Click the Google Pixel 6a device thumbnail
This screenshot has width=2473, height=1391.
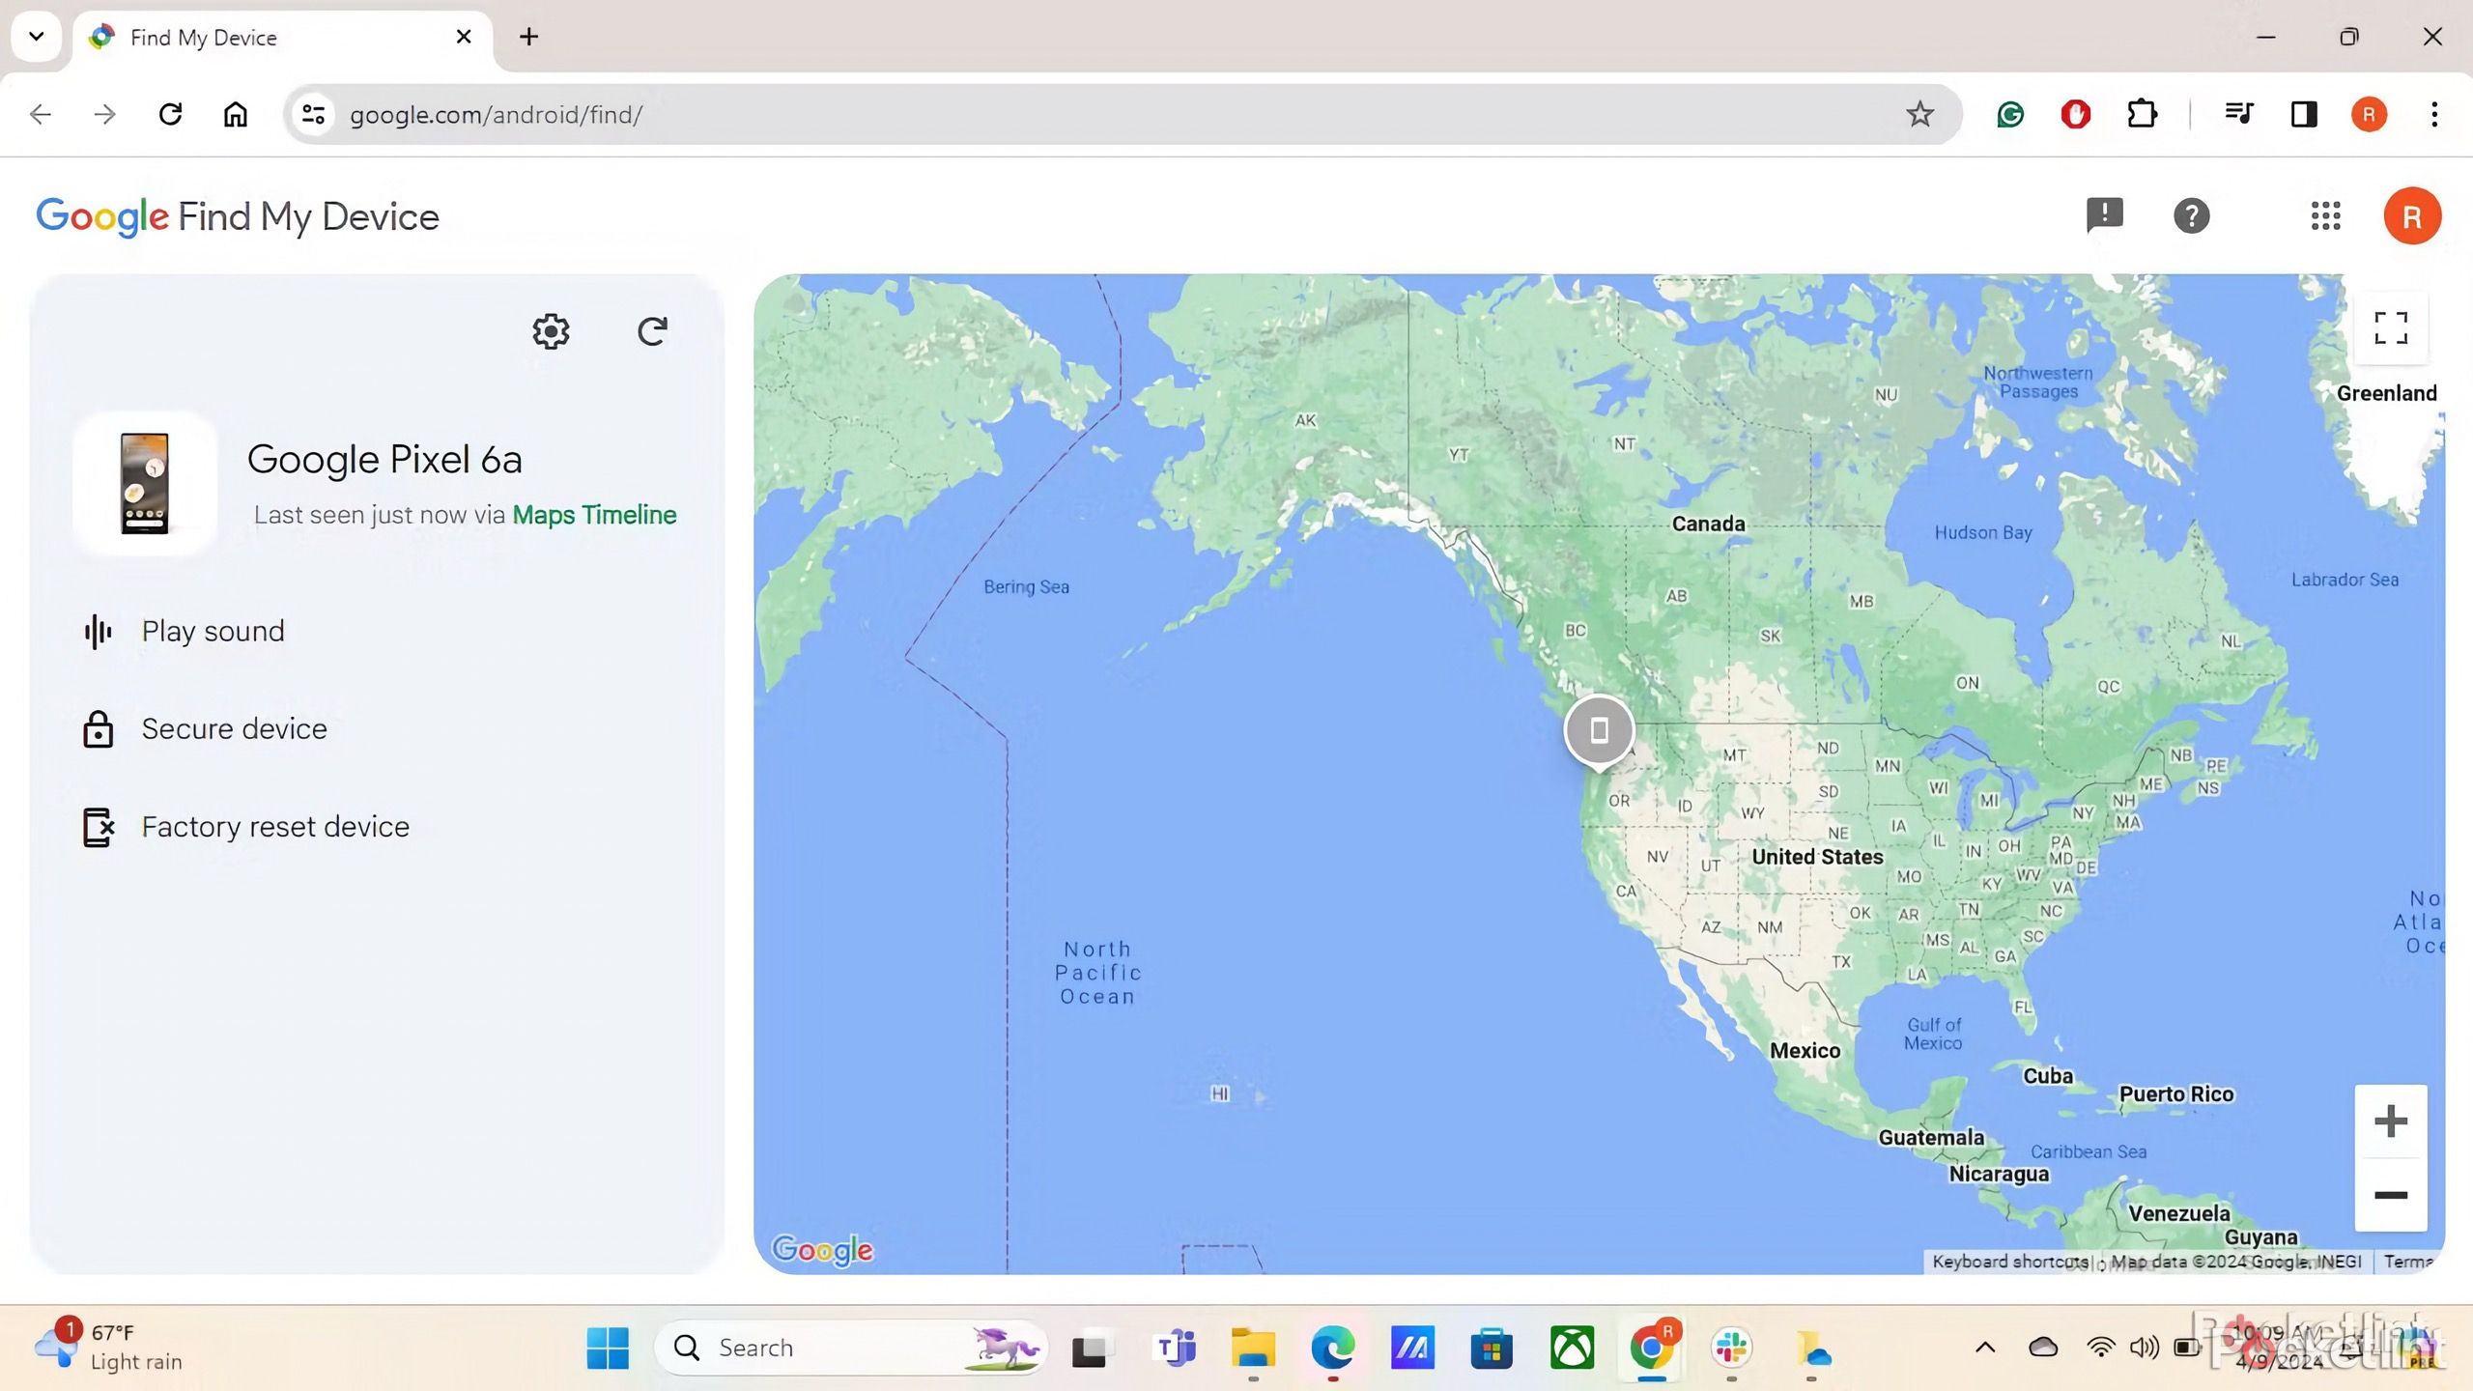(145, 483)
